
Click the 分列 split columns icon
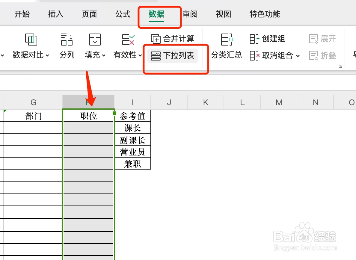pos(67,40)
